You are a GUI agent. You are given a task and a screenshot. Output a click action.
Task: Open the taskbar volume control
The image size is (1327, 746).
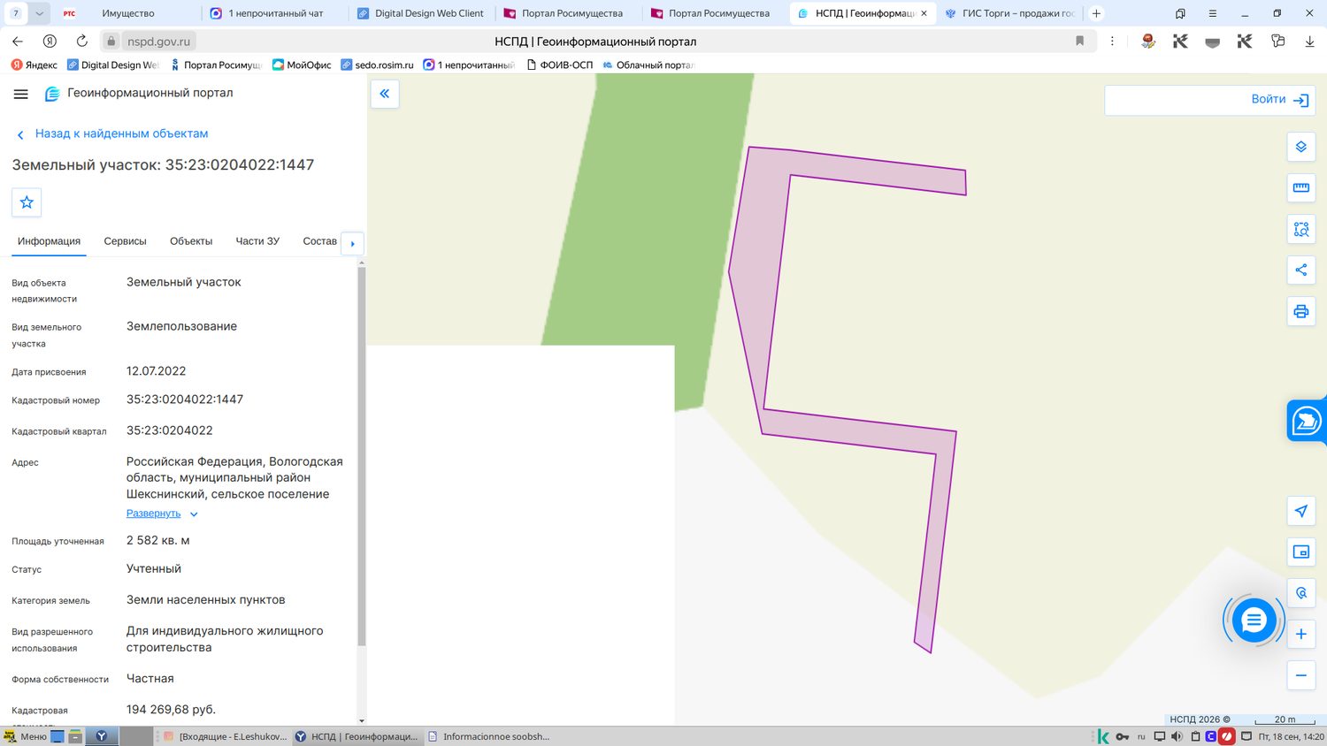[1177, 736]
